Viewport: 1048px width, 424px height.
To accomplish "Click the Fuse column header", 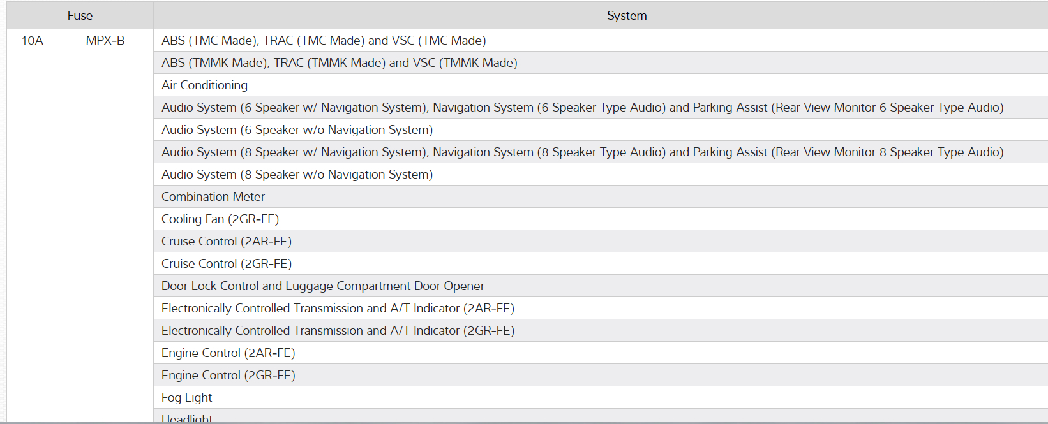I will (80, 15).
